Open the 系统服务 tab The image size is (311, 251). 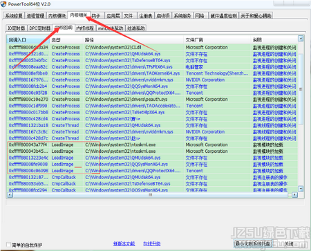pos(182,16)
